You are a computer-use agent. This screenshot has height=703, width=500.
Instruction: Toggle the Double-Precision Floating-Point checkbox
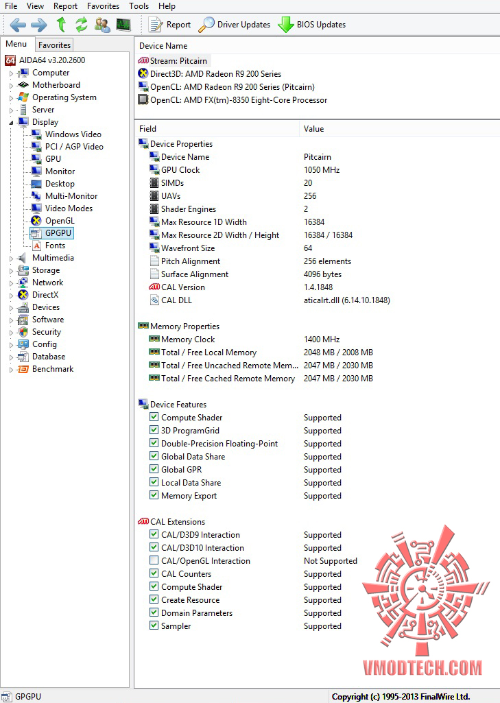coord(154,443)
